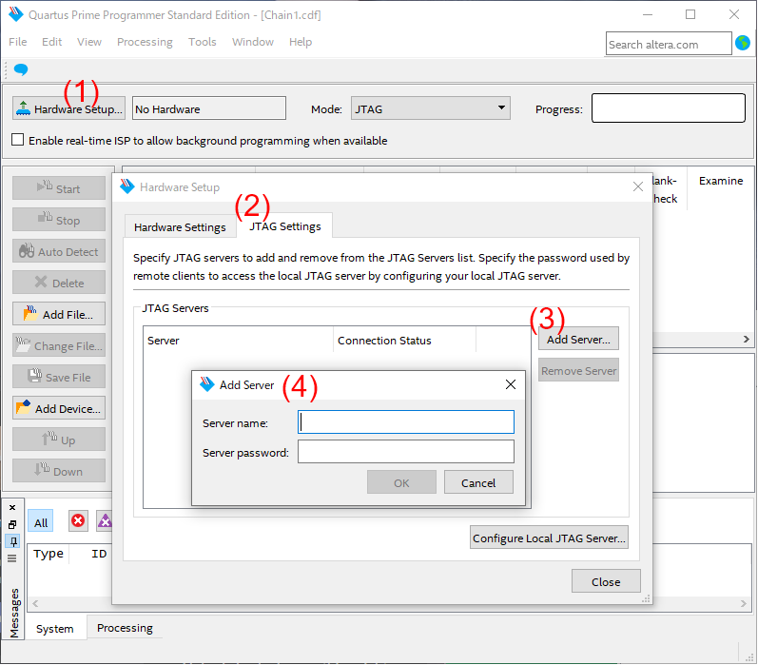Click the ID column header in Messages

click(99, 554)
